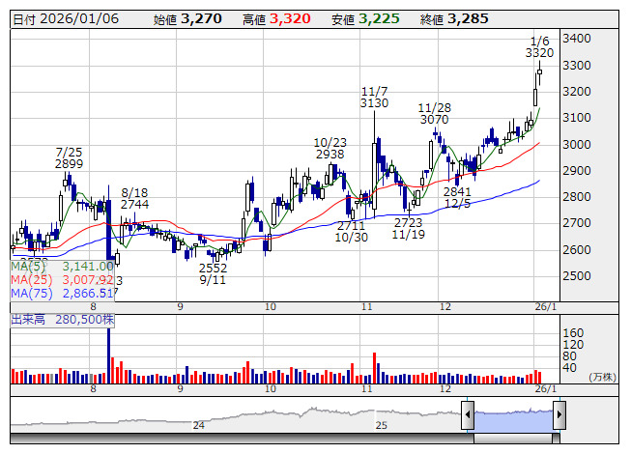Click the 8/18 2744 annotation
631x454 pixels.
click(x=135, y=199)
